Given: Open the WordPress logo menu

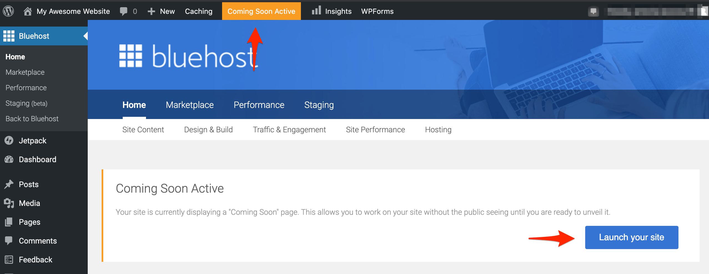Looking at the screenshot, I should pyautogui.click(x=8, y=11).
